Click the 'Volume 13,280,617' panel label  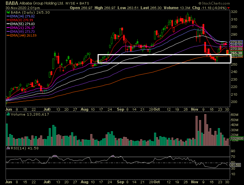click(x=30, y=114)
